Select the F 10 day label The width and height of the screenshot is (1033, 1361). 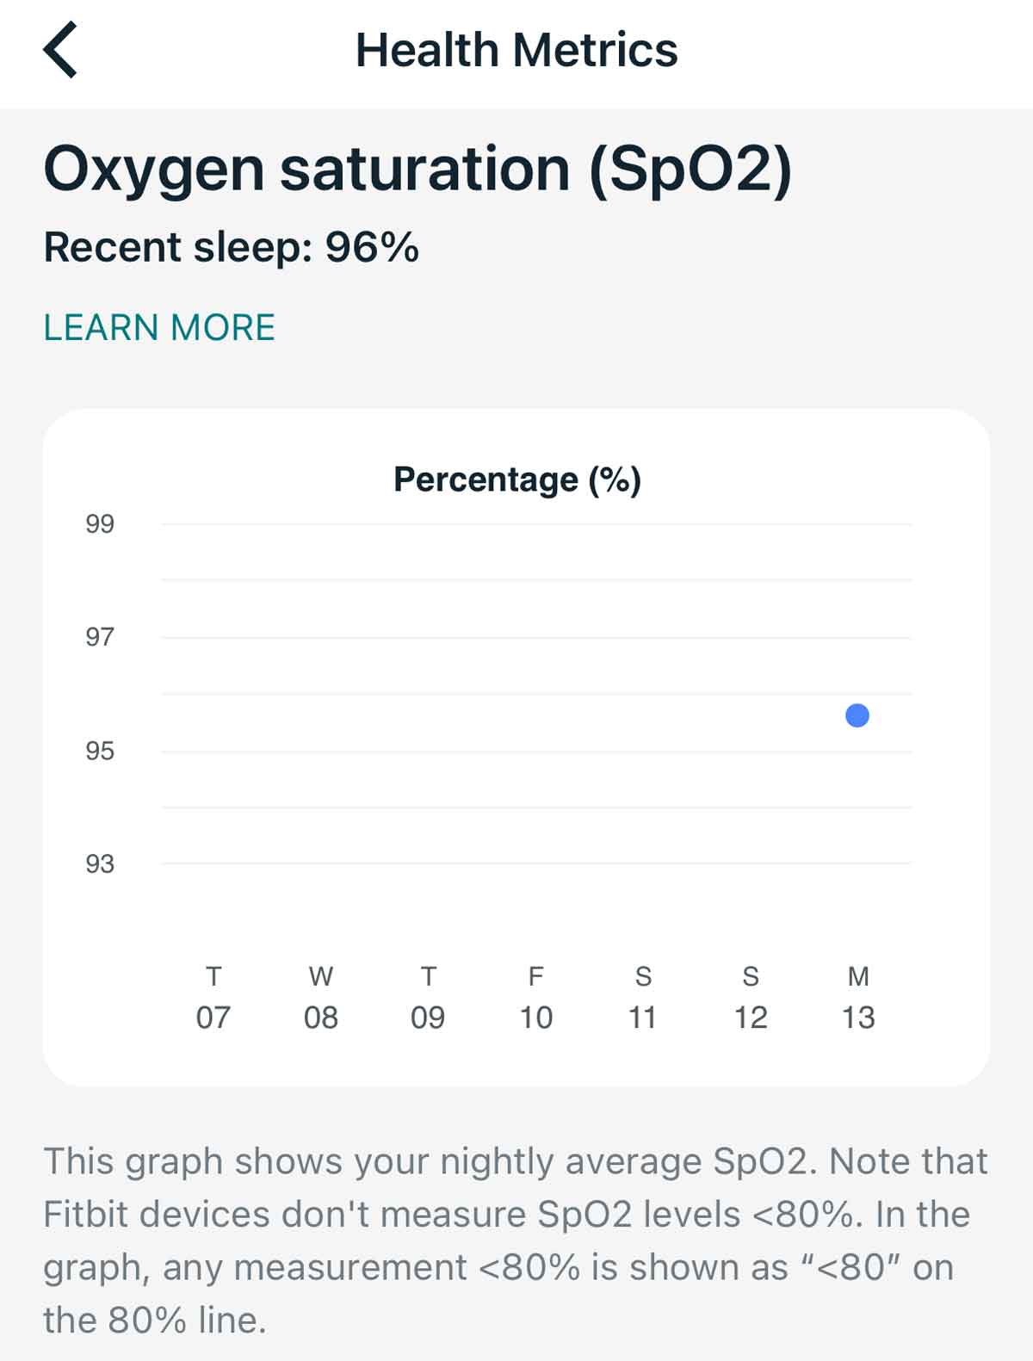535,997
